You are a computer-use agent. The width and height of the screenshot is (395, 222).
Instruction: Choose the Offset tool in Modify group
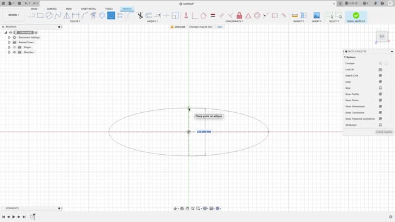point(149,15)
